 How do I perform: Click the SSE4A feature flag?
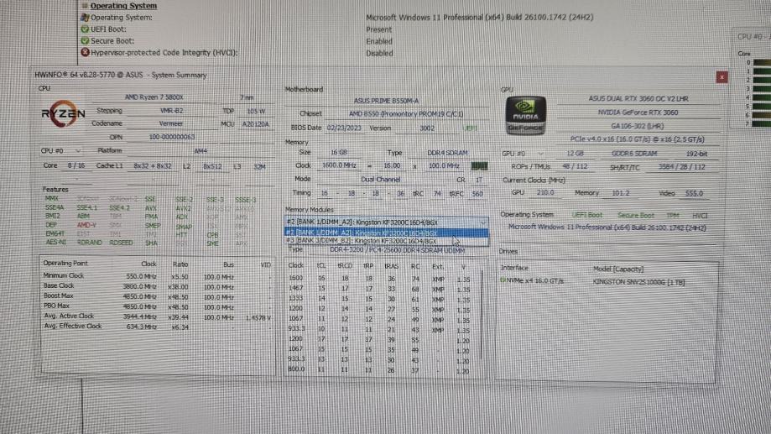tap(54, 207)
